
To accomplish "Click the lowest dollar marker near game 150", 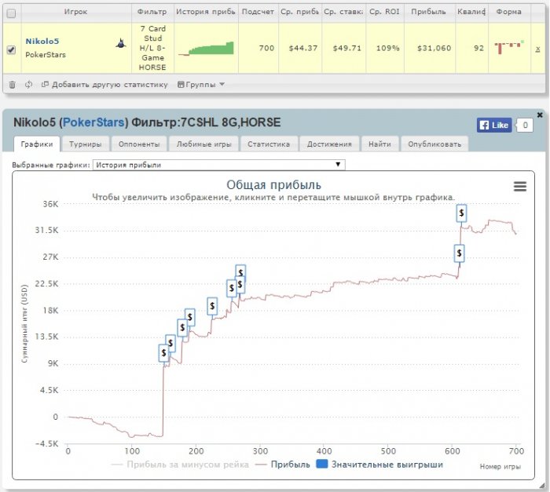I will click(x=163, y=352).
